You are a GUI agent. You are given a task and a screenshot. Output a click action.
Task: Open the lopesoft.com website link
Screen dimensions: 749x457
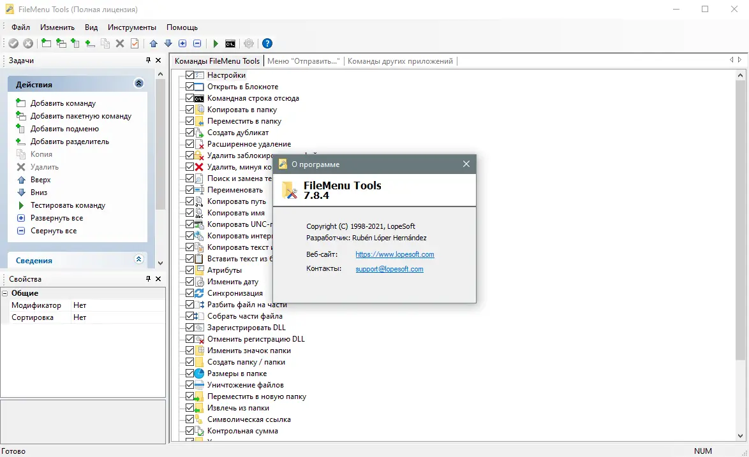click(395, 254)
